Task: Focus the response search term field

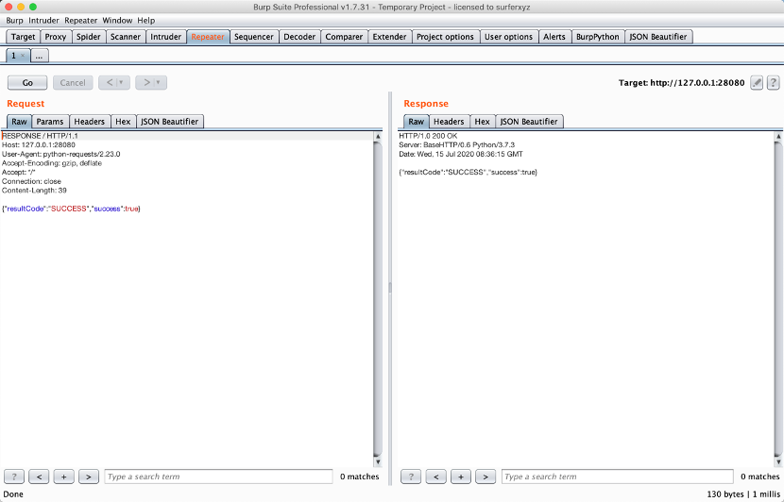Action: [618, 477]
